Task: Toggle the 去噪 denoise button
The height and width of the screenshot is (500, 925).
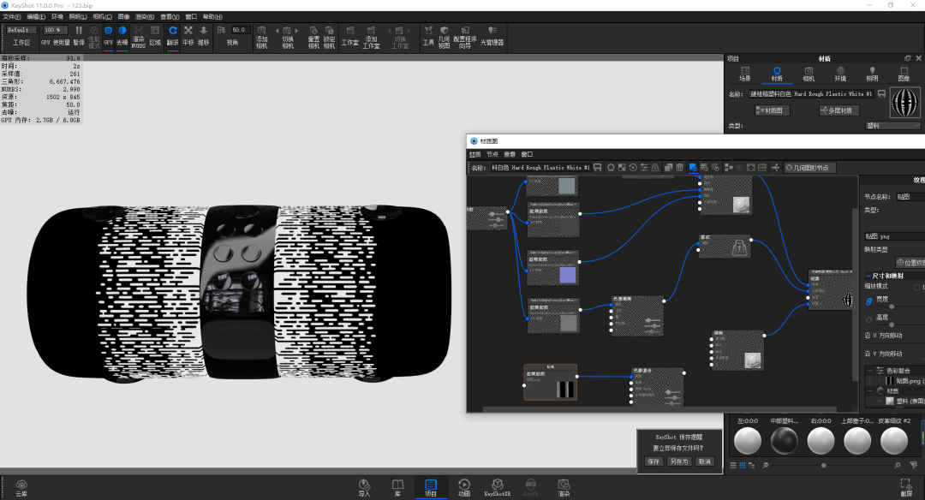Action: 122,36
